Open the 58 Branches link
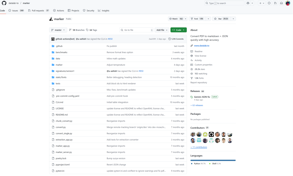Screen dimensions: 293x176 pos(77,30)
